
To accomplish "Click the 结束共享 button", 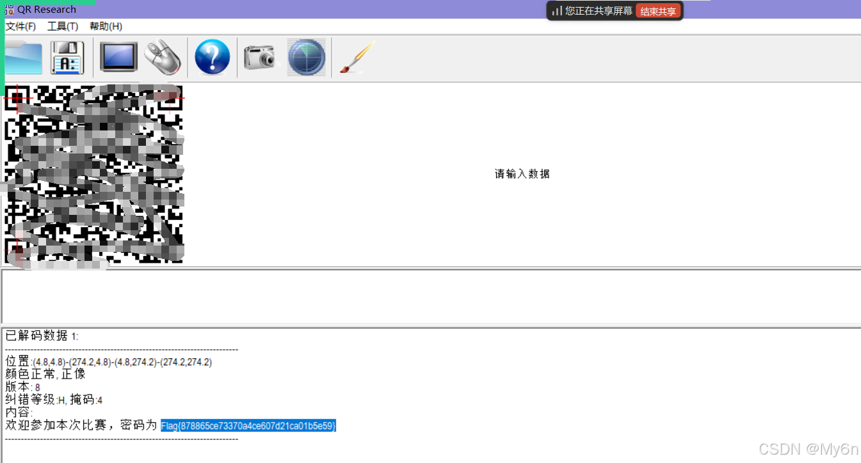I will (658, 11).
